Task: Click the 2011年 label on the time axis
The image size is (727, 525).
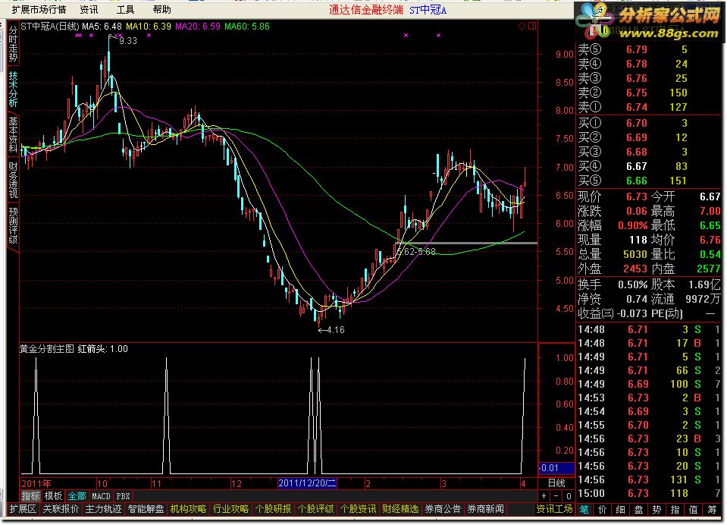Action: 36,484
